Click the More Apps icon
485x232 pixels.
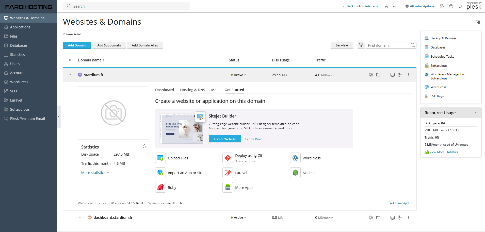click(x=228, y=187)
